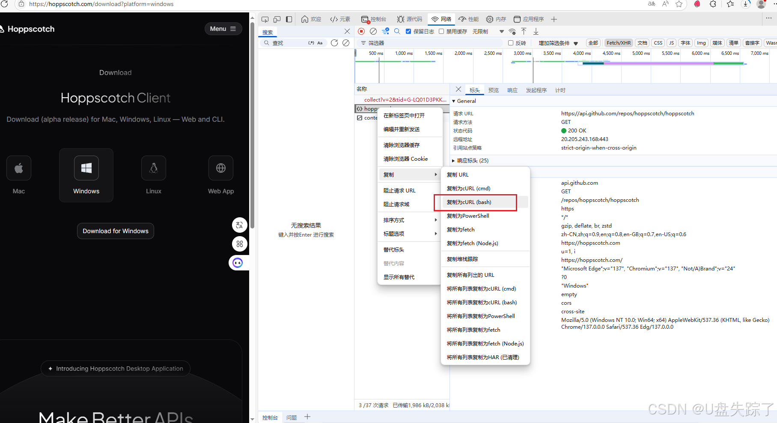Select 清除浏览器缓存 menu entry
This screenshot has width=777, height=423.
pos(410,145)
